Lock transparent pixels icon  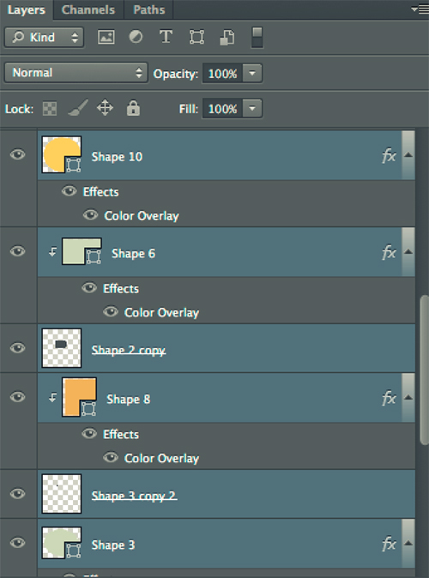50,109
